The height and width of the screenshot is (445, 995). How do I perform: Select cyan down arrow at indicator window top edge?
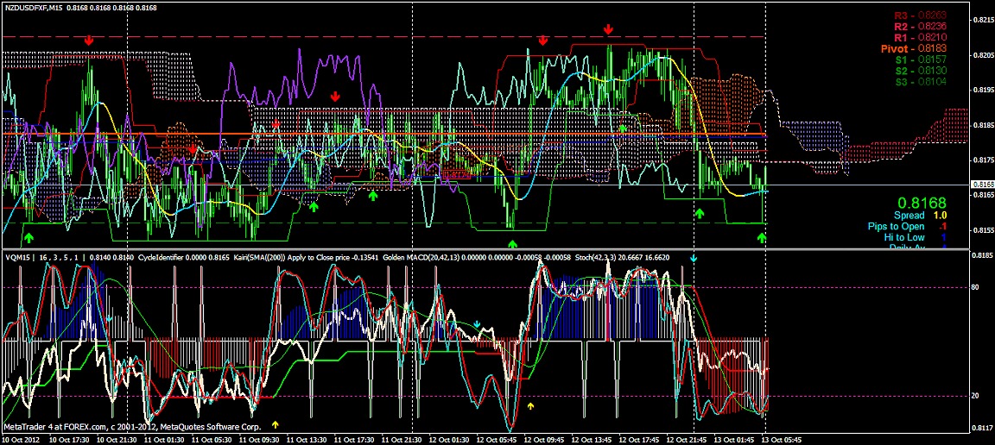click(692, 258)
